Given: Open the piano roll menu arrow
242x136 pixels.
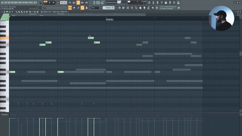Looking at the screenshot, I should pyautogui.click(x=2, y=12).
